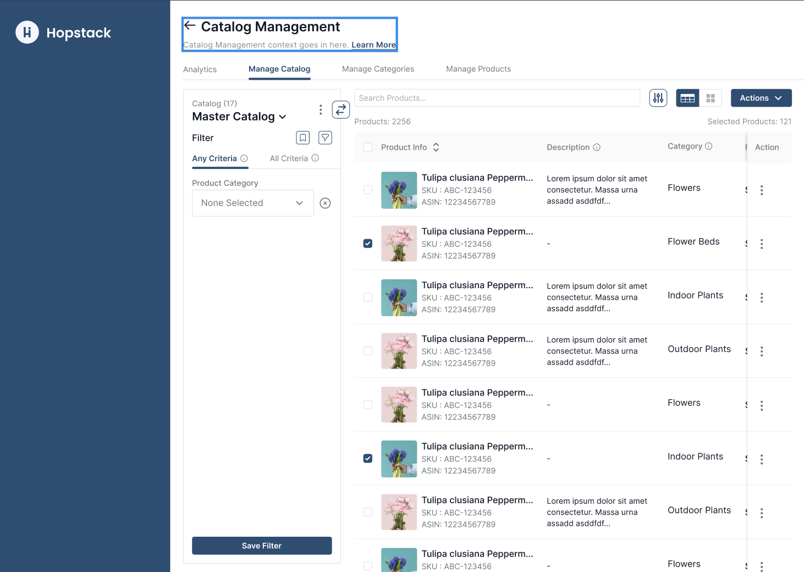The image size is (804, 572).
Task: Click the swap catalog arrows icon
Action: pyautogui.click(x=341, y=110)
